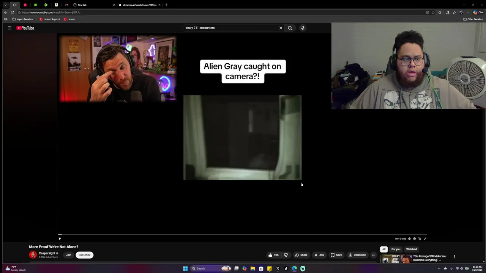
Task: Open File Explorer from the taskbar
Action: tap(252, 268)
